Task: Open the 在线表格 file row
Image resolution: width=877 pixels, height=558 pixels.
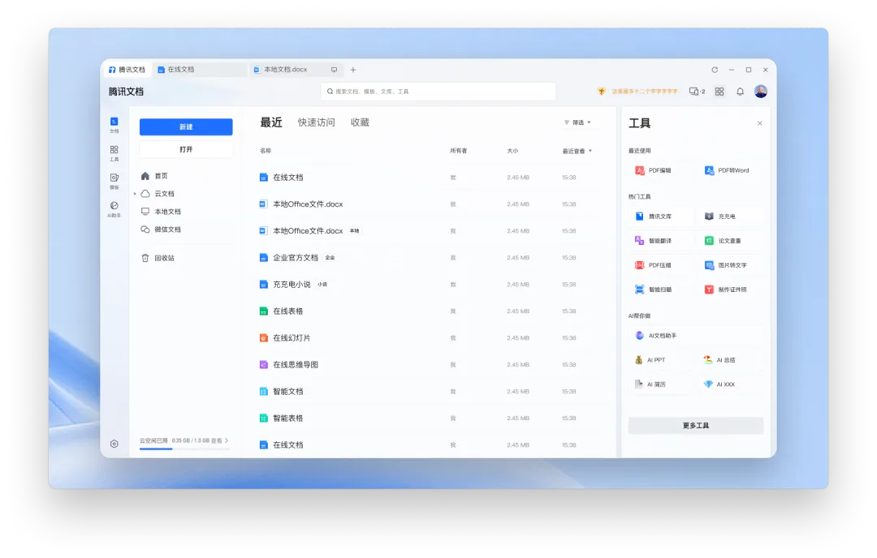Action: point(429,311)
